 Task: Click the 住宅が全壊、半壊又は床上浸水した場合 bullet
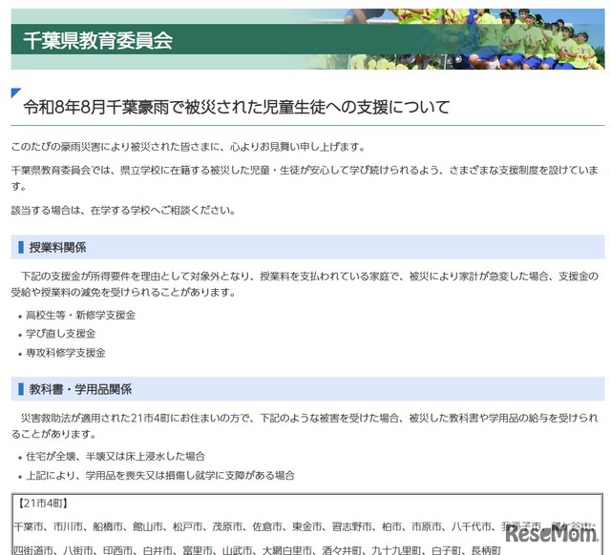pyautogui.click(x=116, y=456)
